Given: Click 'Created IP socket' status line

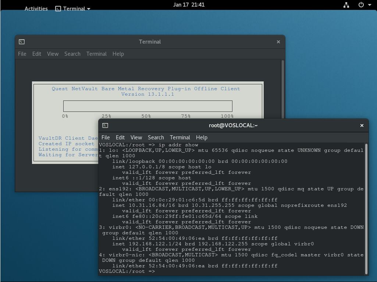Looking at the screenshot, I should click(x=66, y=144).
